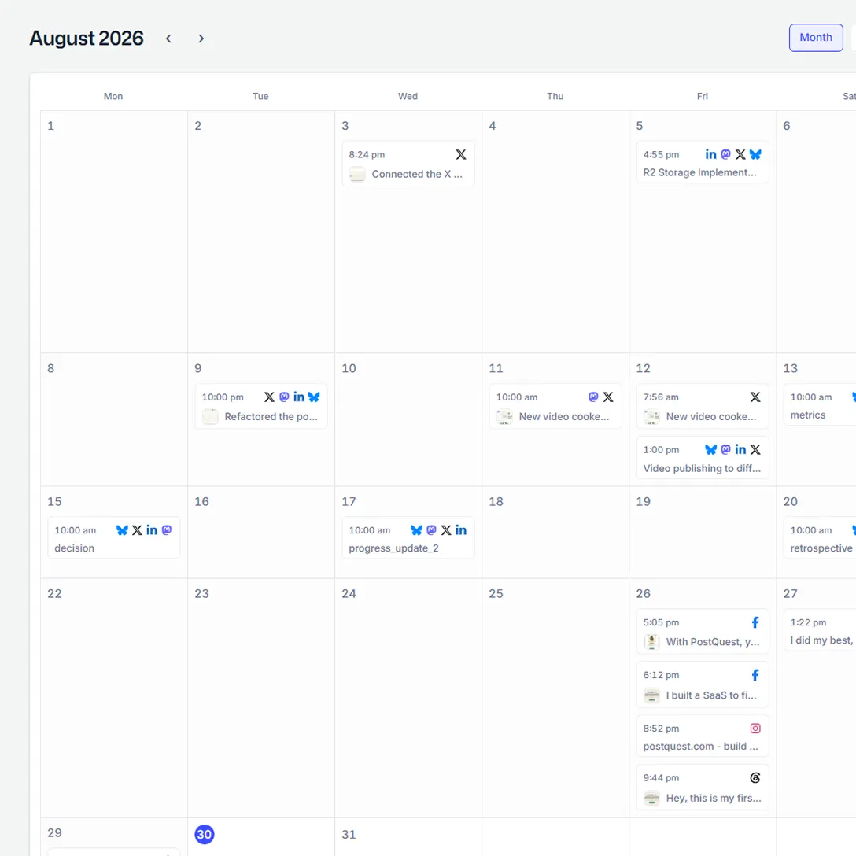Click Mastodon icon on R2 Storage post

point(725,154)
